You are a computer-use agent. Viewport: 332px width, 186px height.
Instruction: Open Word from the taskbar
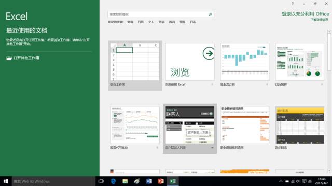point(149,181)
